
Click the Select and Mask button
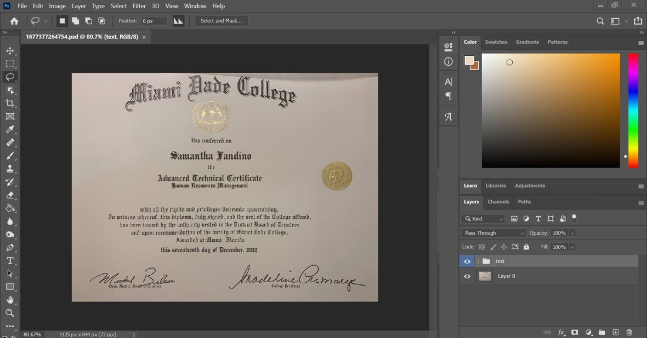(x=222, y=21)
